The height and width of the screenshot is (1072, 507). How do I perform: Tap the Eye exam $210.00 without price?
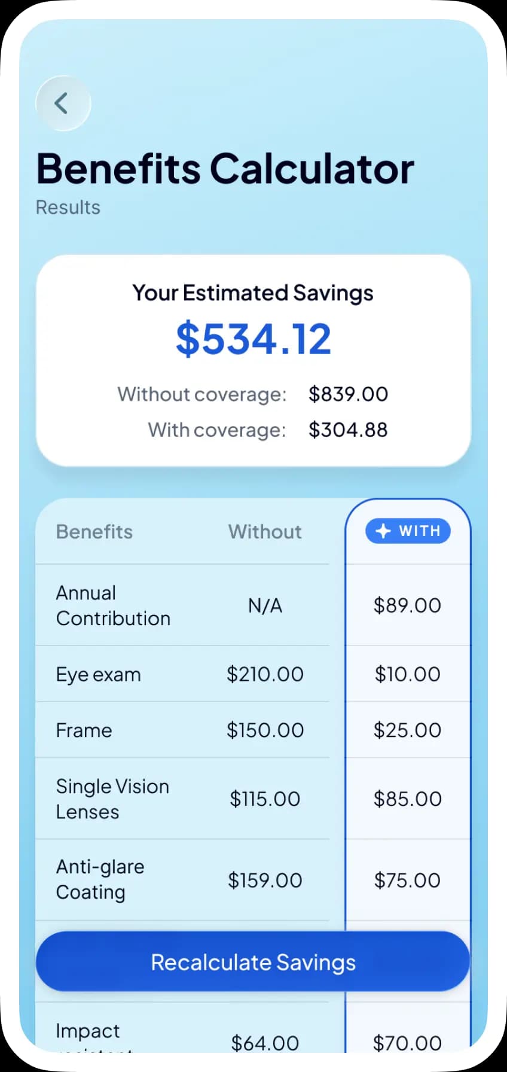point(265,674)
